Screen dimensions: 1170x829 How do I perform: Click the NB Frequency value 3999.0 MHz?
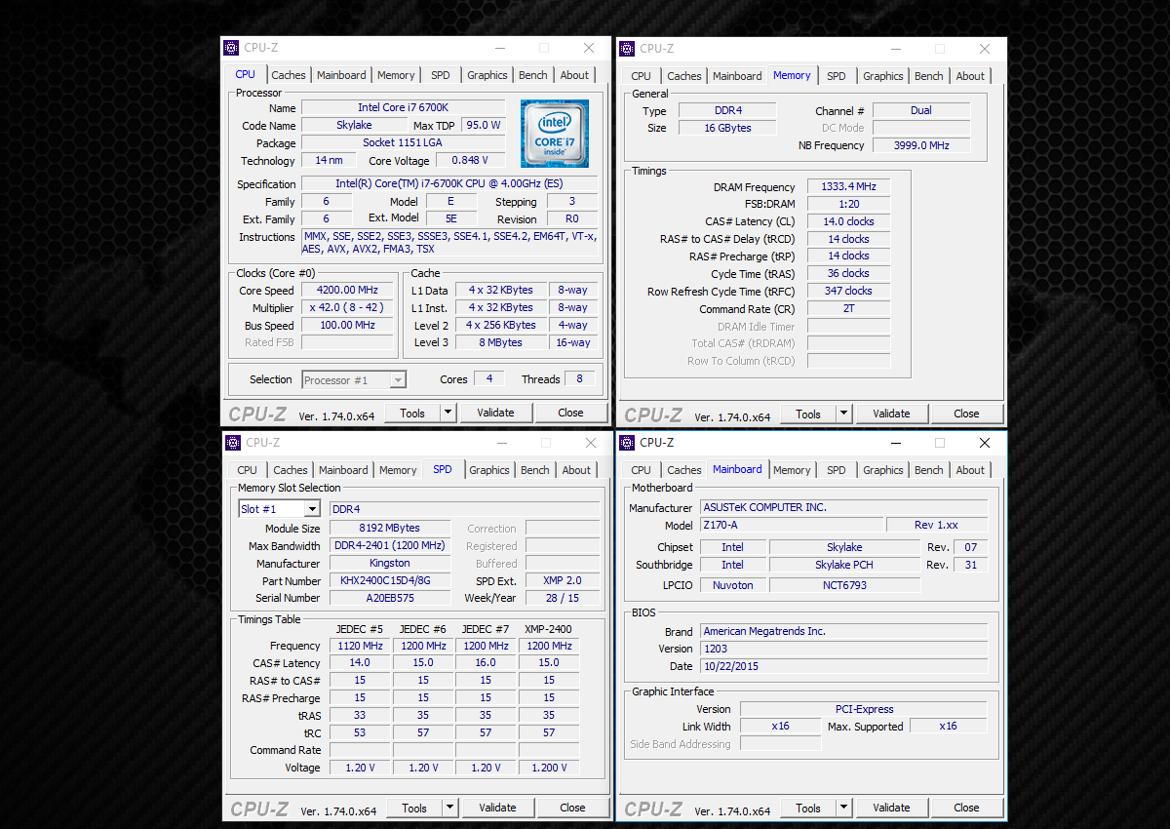[x=921, y=145]
